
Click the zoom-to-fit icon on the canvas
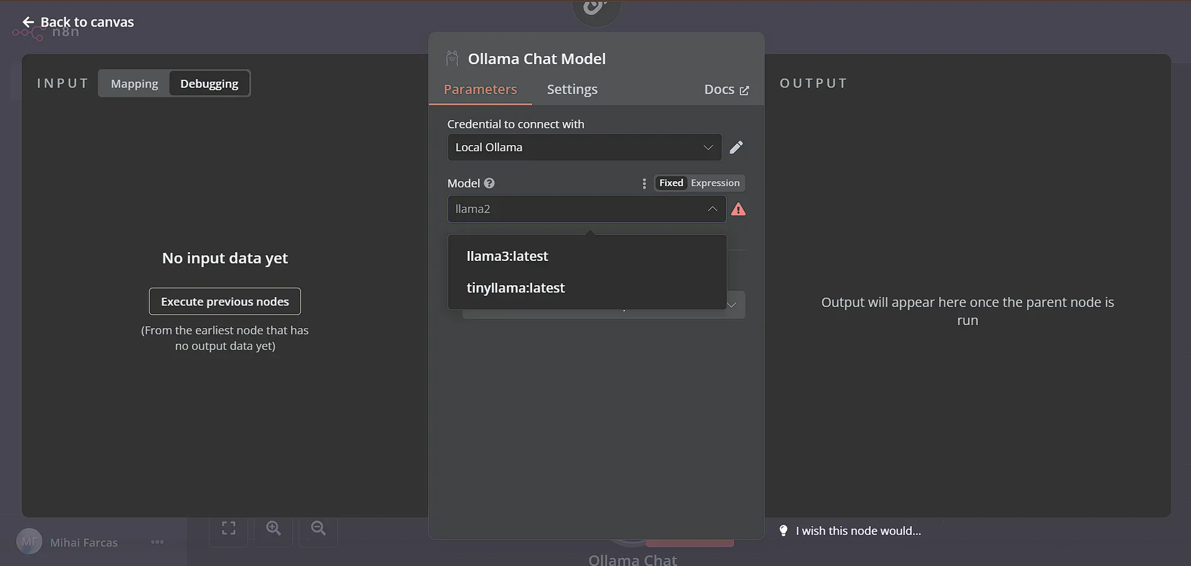(x=228, y=528)
